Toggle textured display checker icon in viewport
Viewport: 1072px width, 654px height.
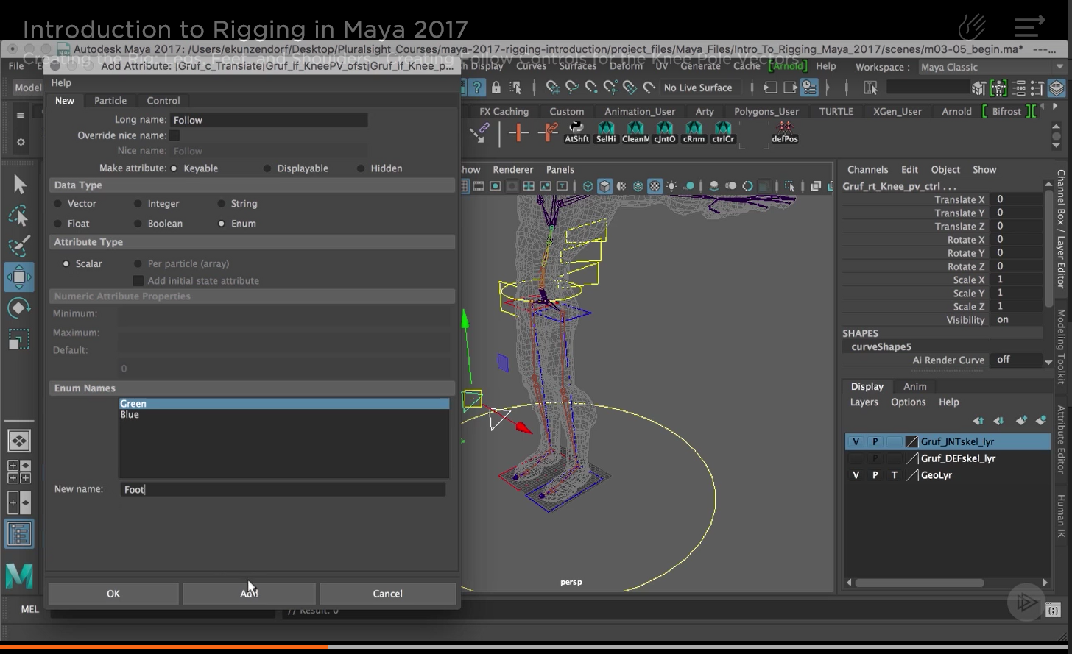tap(655, 186)
